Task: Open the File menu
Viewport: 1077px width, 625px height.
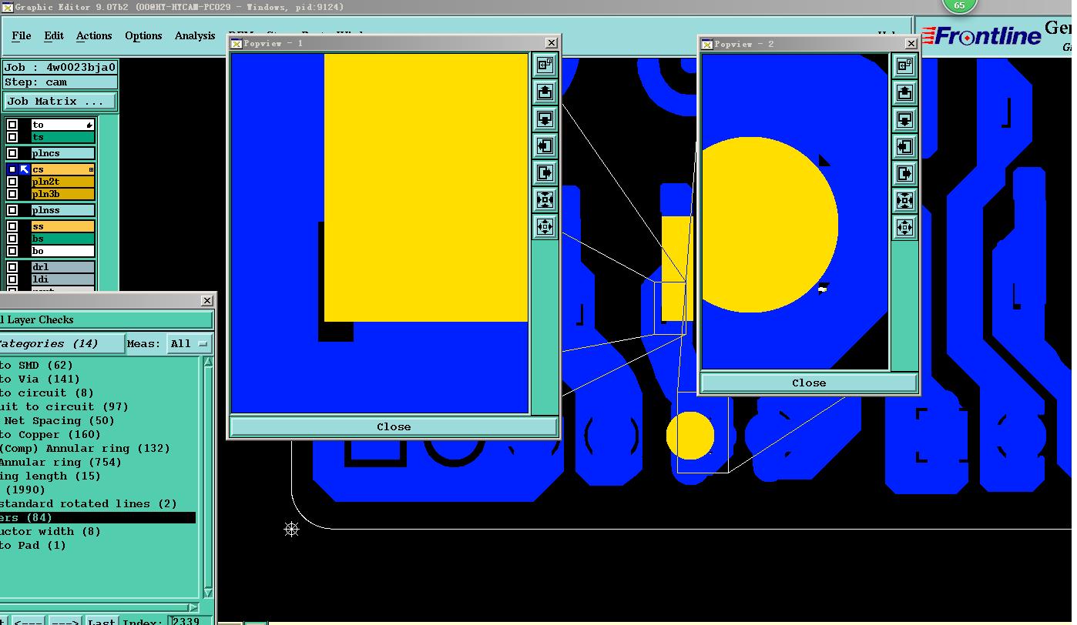Action: [22, 35]
